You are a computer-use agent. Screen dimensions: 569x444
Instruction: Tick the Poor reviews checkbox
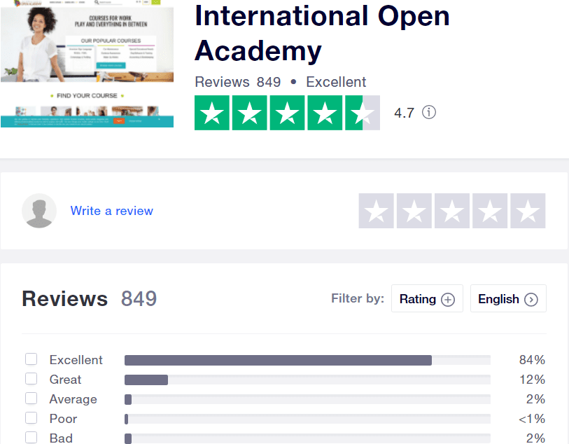pyautogui.click(x=31, y=418)
